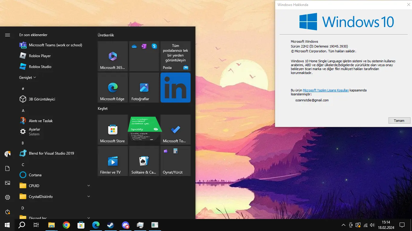Select the C letter group header

[x=23, y=165]
